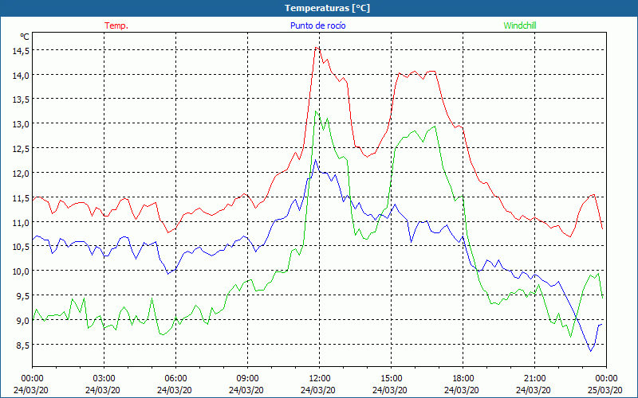Click the 03:00 time axis label

point(104,379)
